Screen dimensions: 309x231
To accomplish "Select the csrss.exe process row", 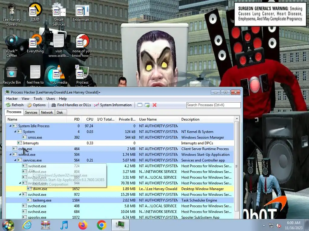I will click(x=120, y=149).
